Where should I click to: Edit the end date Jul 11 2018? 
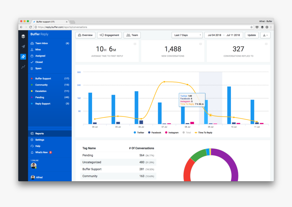233,35
